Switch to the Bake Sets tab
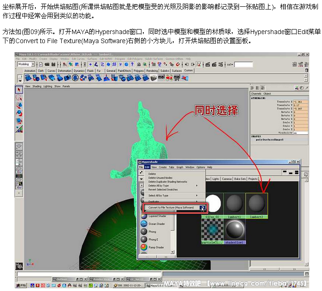Viewport: 322px width, 291px height. [x=240, y=179]
